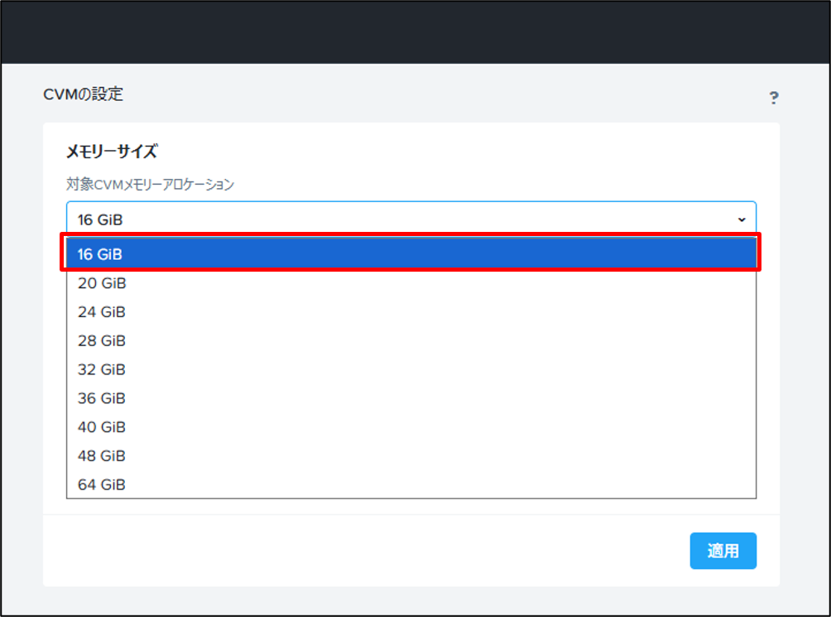This screenshot has width=831, height=617.
Task: Select 36 GiB memory size
Action: [411, 398]
